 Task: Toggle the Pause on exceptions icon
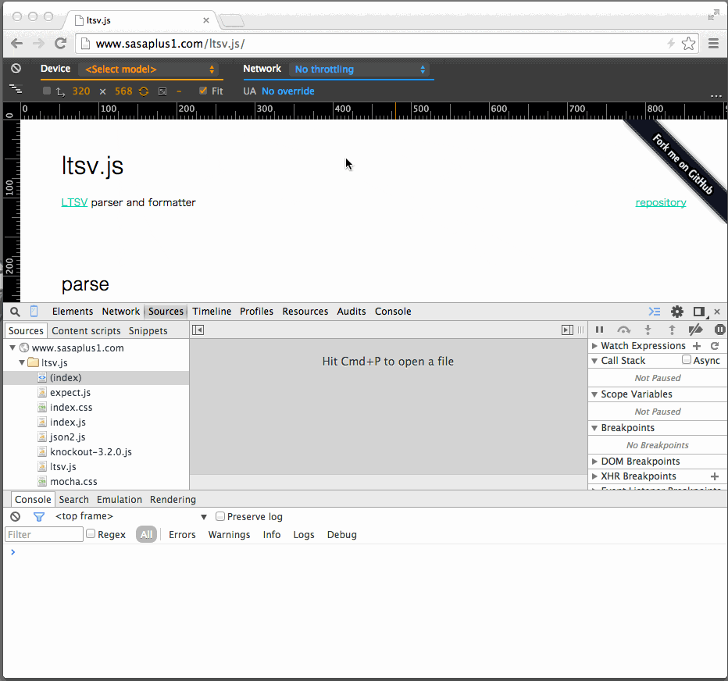719,330
